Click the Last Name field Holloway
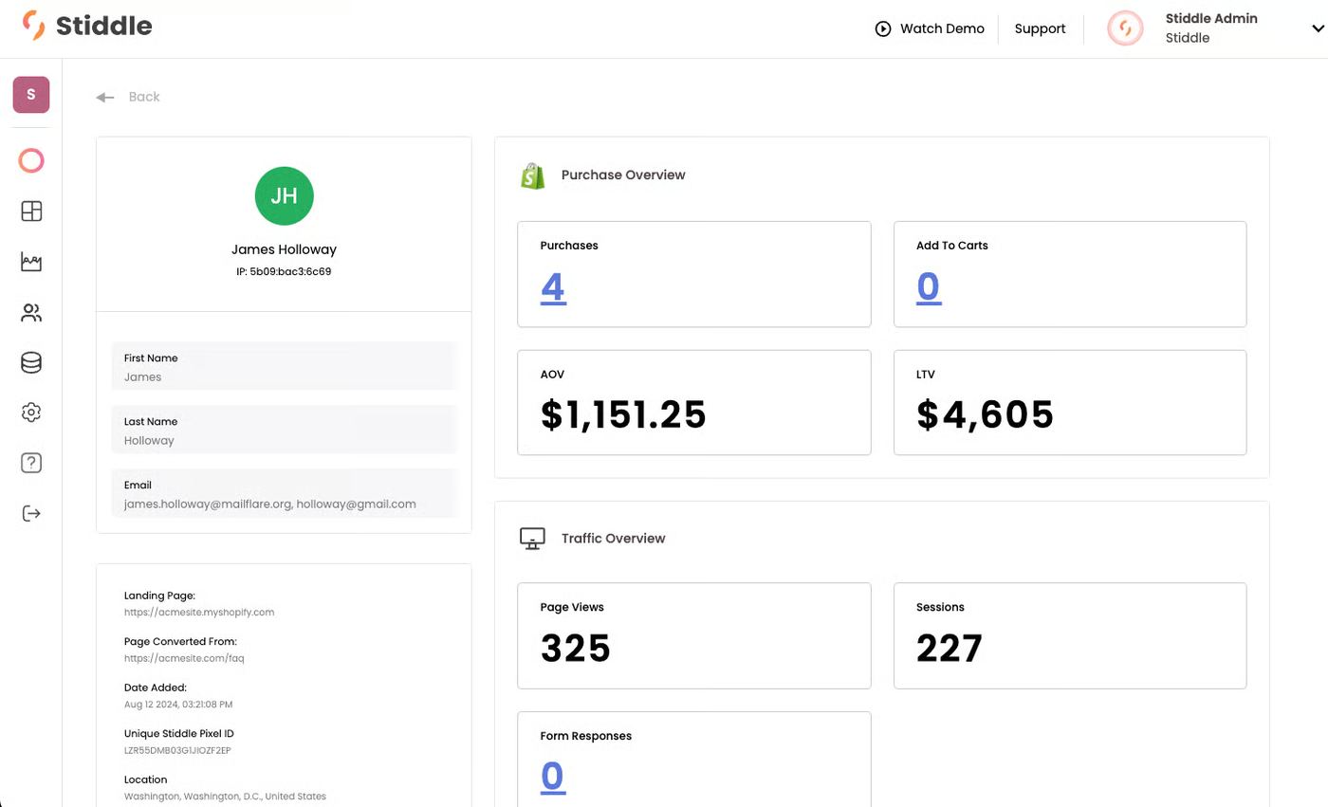Screen dimensions: 1328x807 coord(285,431)
